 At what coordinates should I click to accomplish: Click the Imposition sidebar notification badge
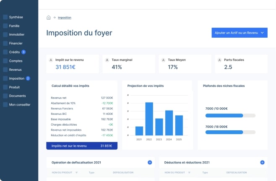tap(28, 78)
